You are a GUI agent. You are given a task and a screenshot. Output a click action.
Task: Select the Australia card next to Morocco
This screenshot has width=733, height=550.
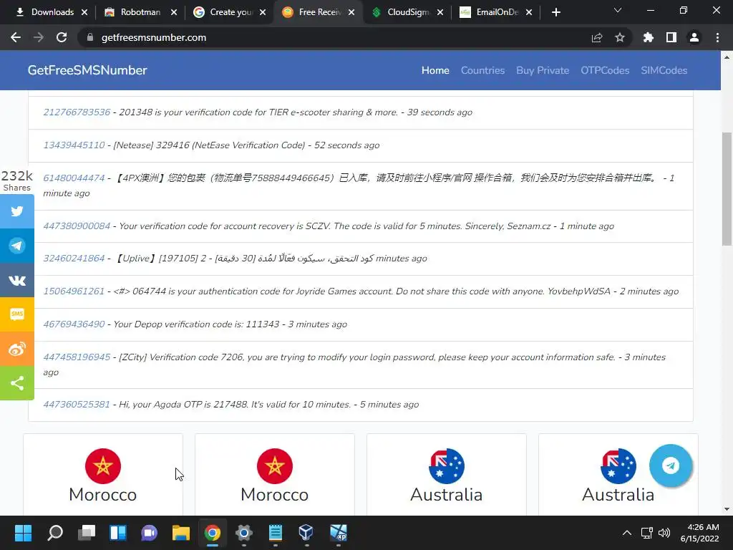pos(447,476)
